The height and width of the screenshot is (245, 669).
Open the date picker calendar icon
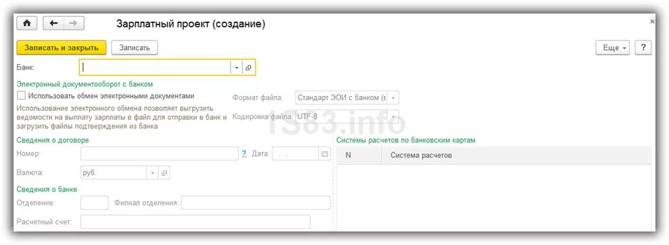click(325, 154)
